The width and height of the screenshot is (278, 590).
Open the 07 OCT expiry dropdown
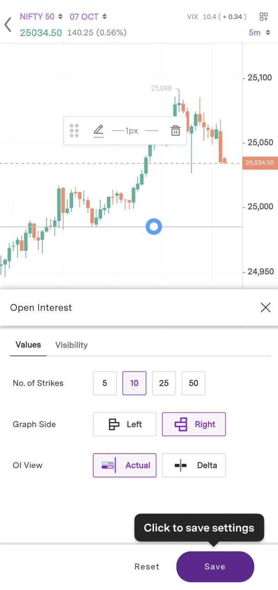tap(88, 17)
